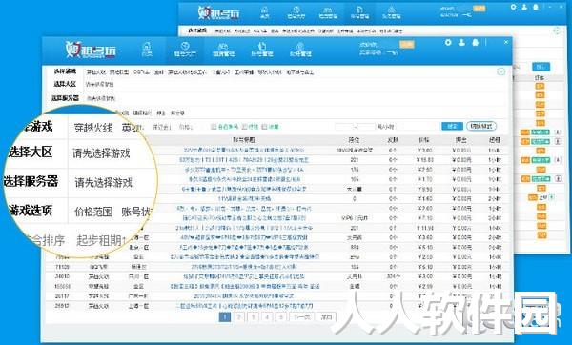This screenshot has width=572, height=345.
Task: Click the 下一页 next page button
Action: [301, 316]
